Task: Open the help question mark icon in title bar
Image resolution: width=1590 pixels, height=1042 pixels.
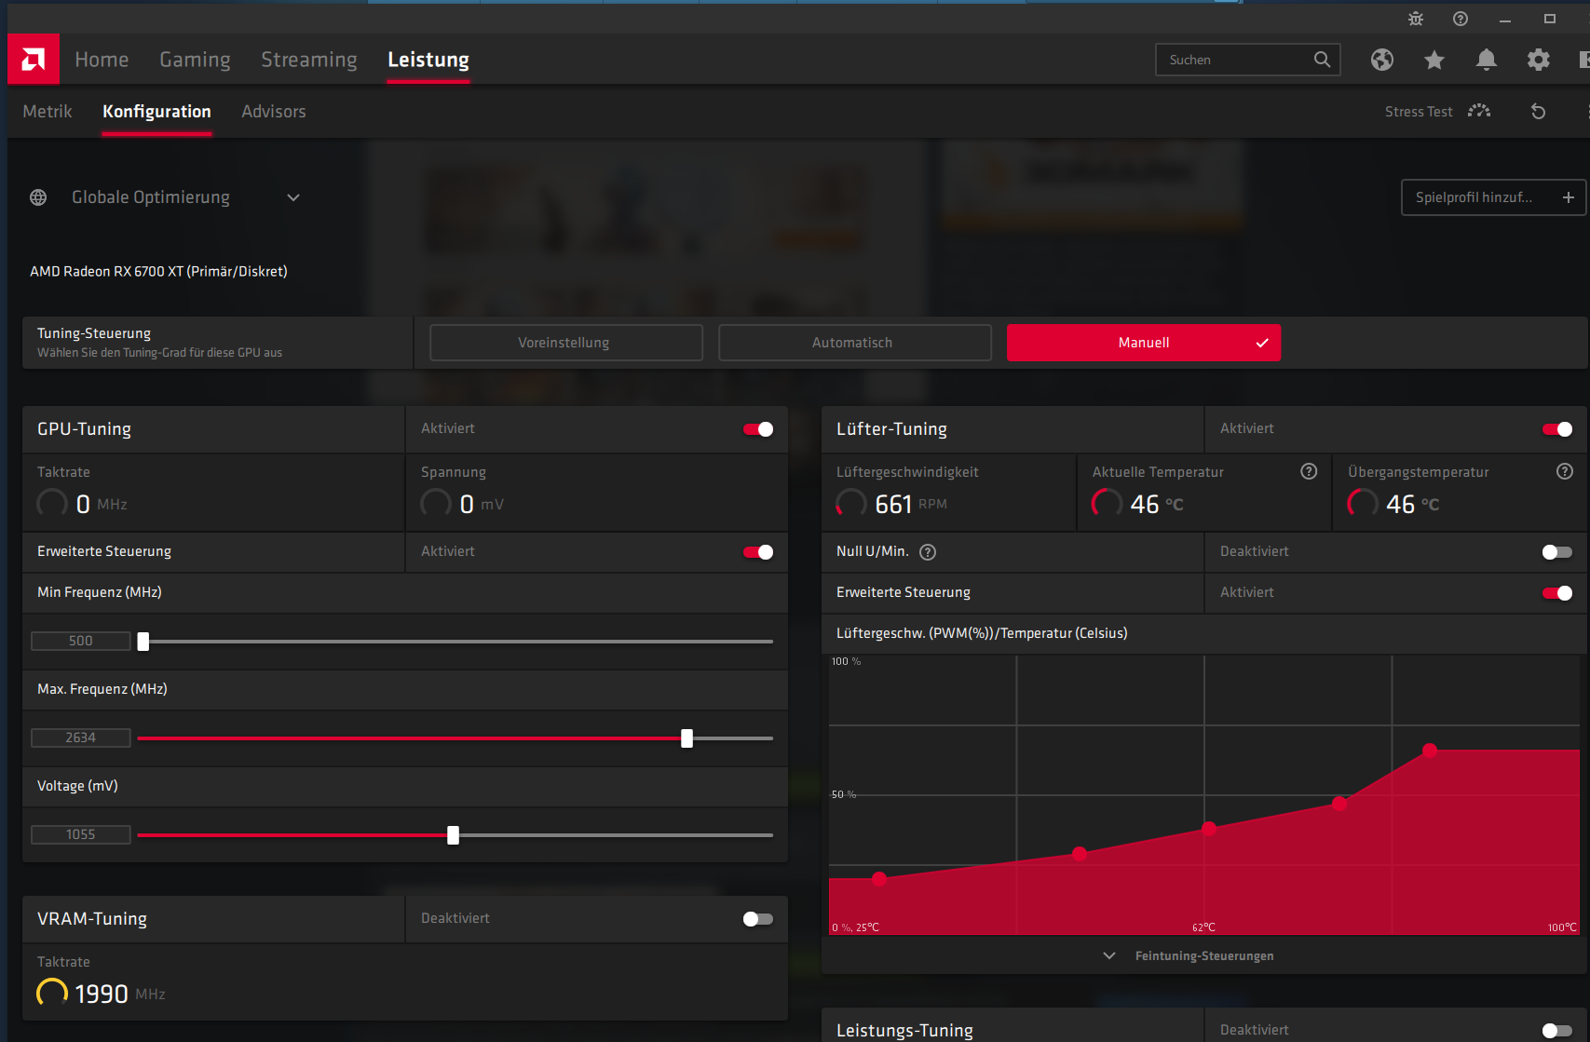Action: click(1461, 19)
